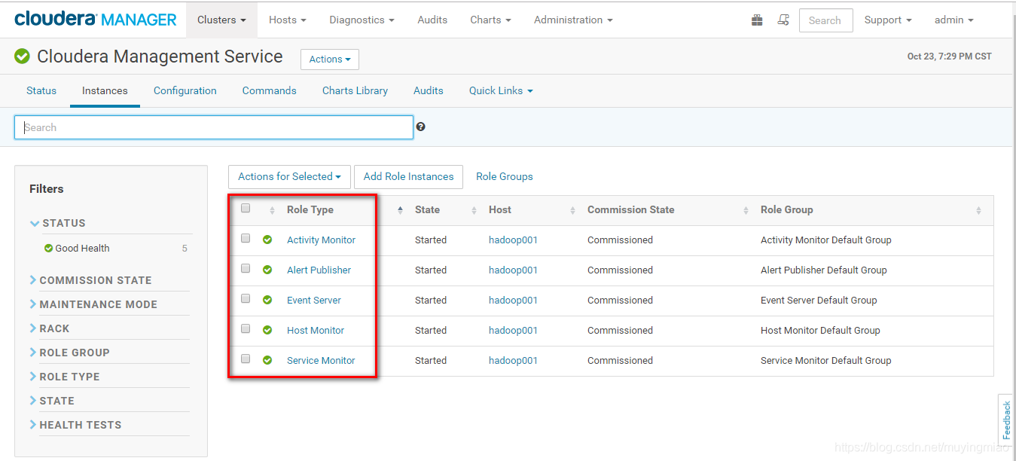Open the Administration dropdown menu
Screen dimensions: 1016x461
click(573, 20)
